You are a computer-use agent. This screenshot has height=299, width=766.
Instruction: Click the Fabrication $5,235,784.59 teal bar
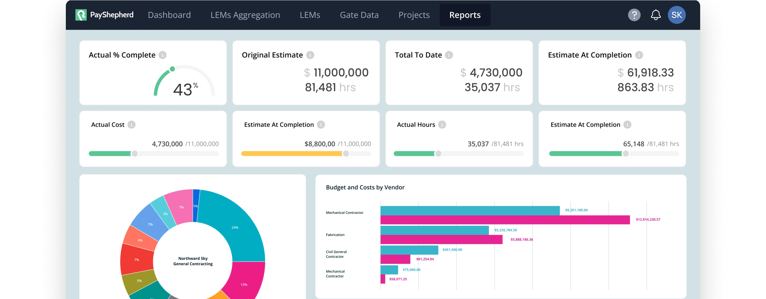435,230
